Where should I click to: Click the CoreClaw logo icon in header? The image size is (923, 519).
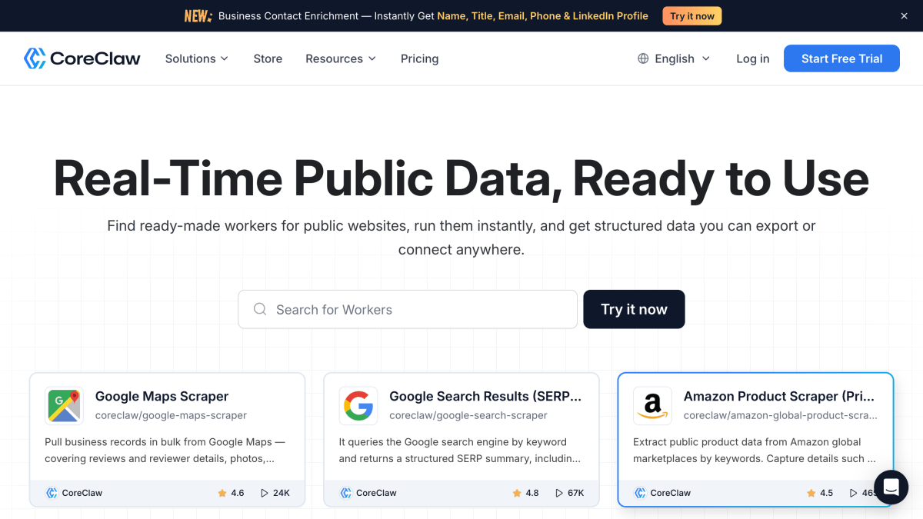tap(35, 58)
